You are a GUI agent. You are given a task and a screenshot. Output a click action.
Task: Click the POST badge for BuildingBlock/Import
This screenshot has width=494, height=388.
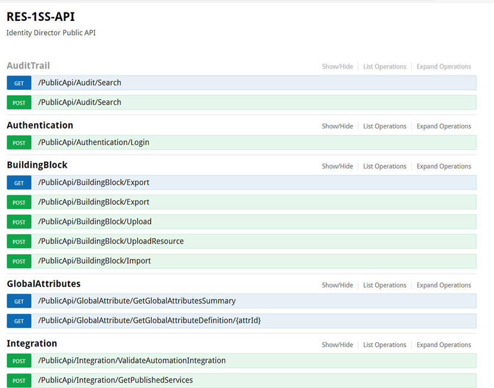click(19, 261)
